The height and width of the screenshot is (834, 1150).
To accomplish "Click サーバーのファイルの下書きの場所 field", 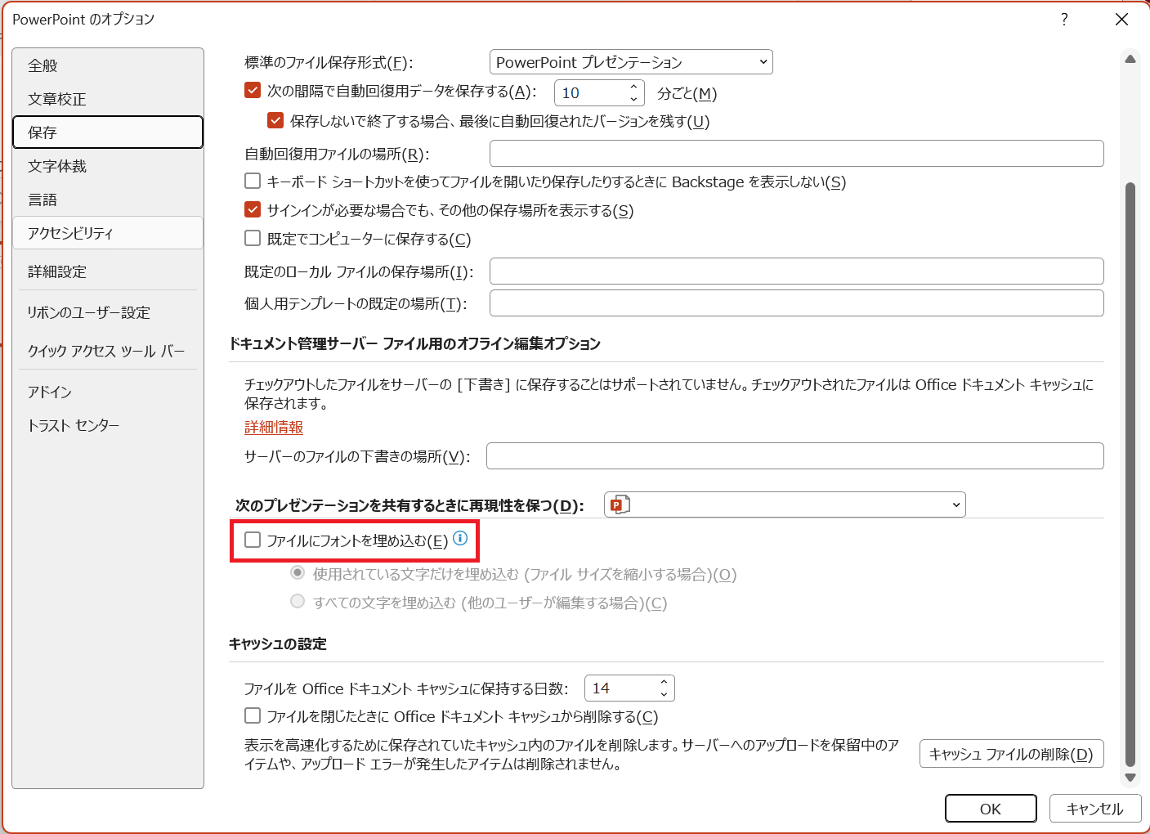I will tap(795, 456).
